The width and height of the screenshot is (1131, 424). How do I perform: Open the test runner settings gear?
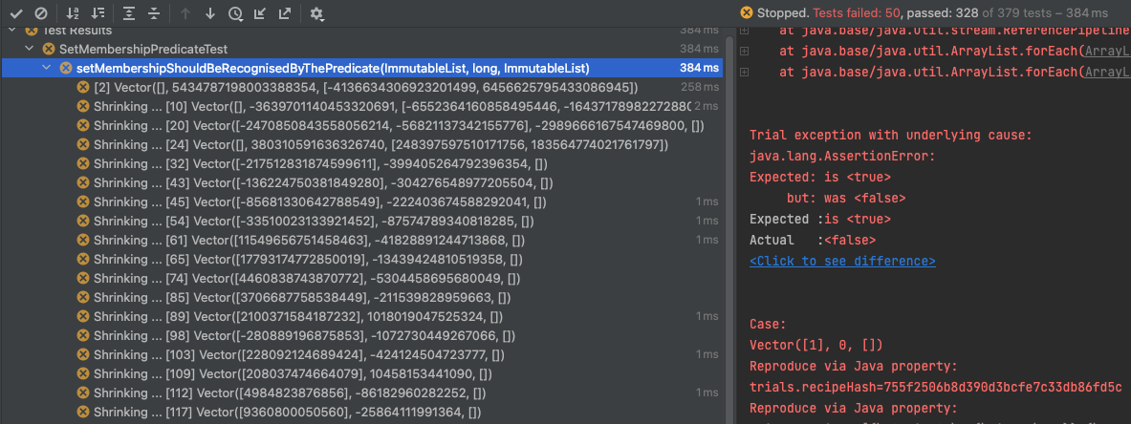(x=317, y=13)
